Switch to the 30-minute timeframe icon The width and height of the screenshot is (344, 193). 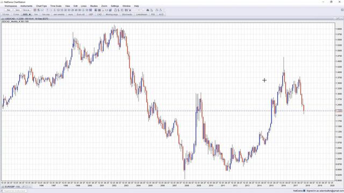65,10
